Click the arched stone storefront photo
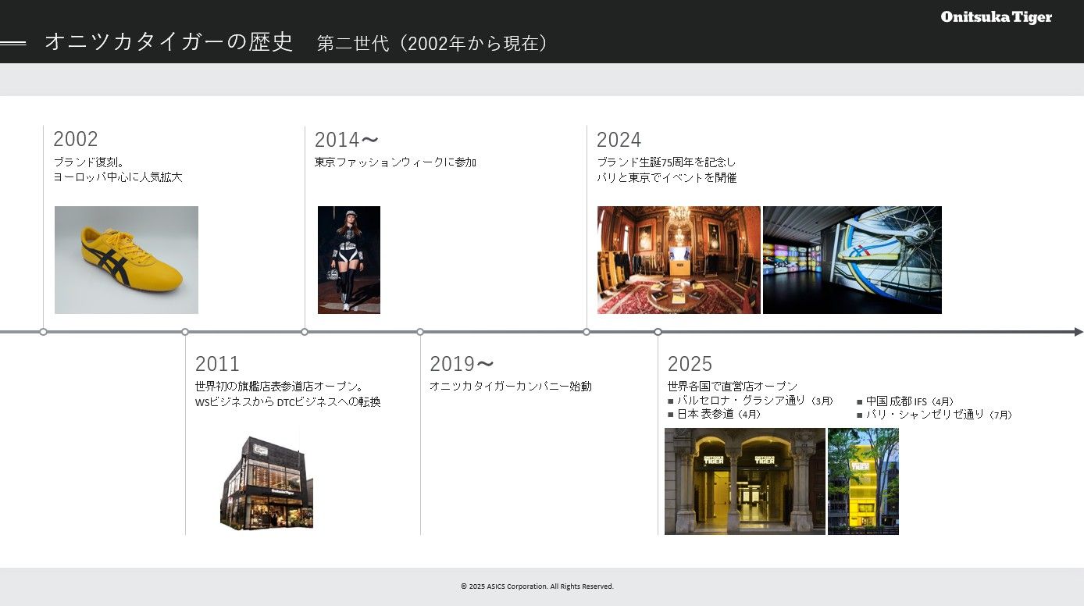This screenshot has width=1084, height=606. tap(744, 481)
